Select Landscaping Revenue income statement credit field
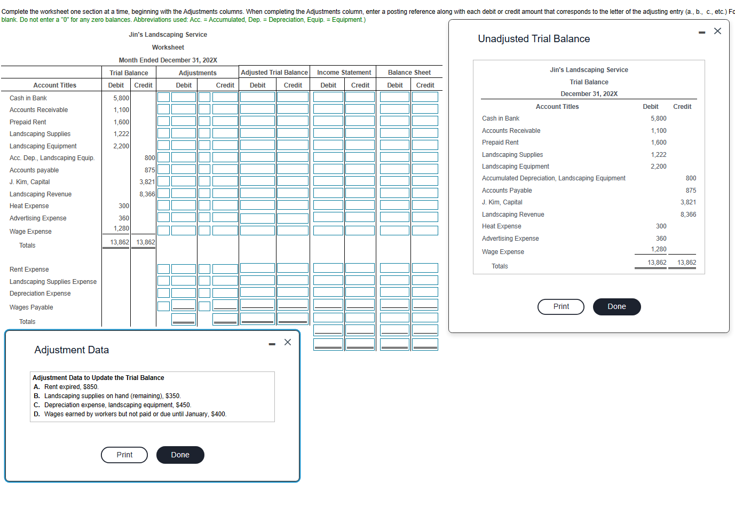This screenshot has width=735, height=507. coord(360,193)
